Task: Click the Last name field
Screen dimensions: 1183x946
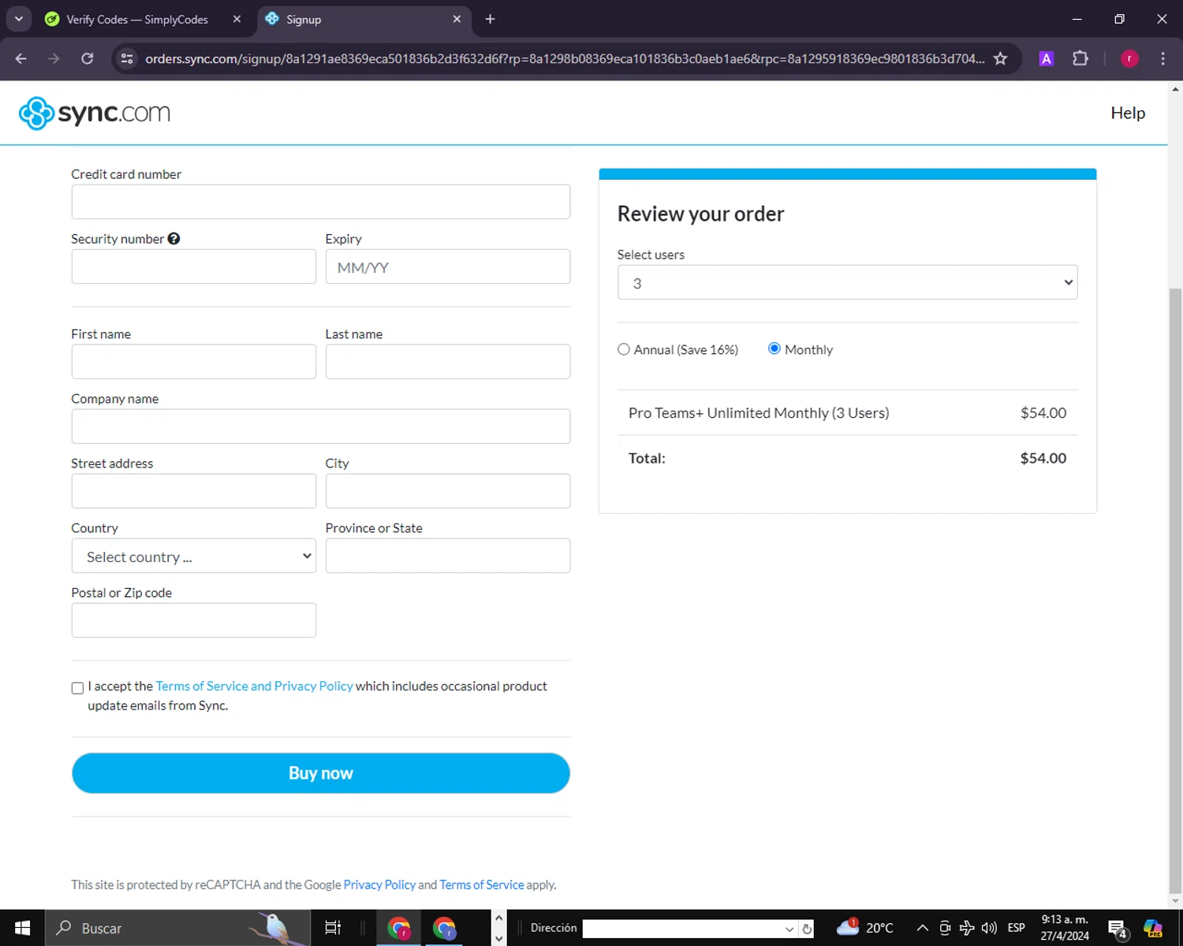Action: click(x=448, y=361)
